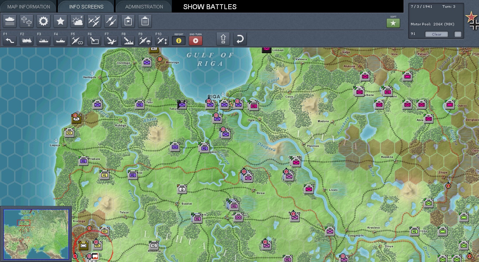
Task: Select the yellow XXXX HQ counter
Action: pos(104,175)
